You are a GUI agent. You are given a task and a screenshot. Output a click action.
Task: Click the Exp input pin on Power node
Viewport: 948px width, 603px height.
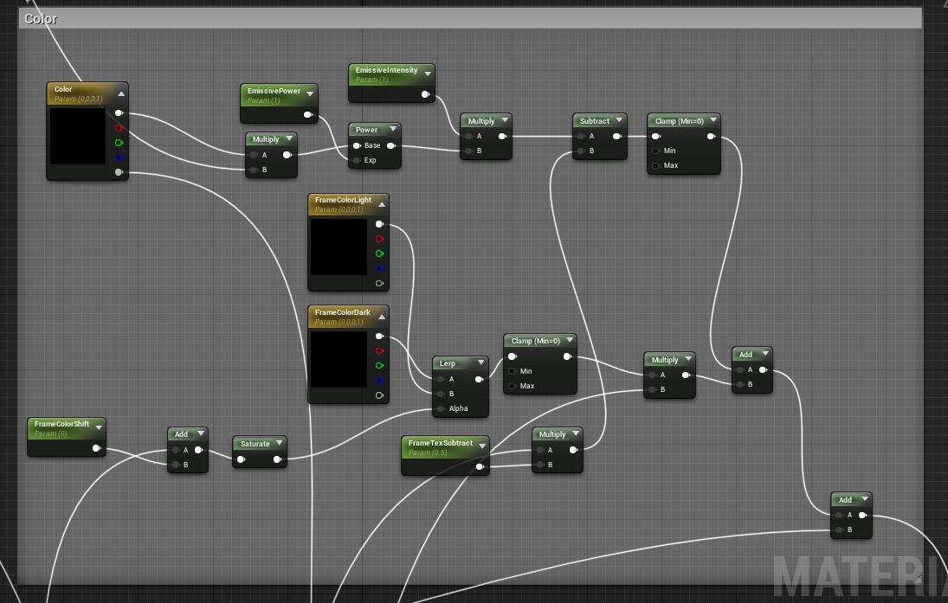pos(356,160)
